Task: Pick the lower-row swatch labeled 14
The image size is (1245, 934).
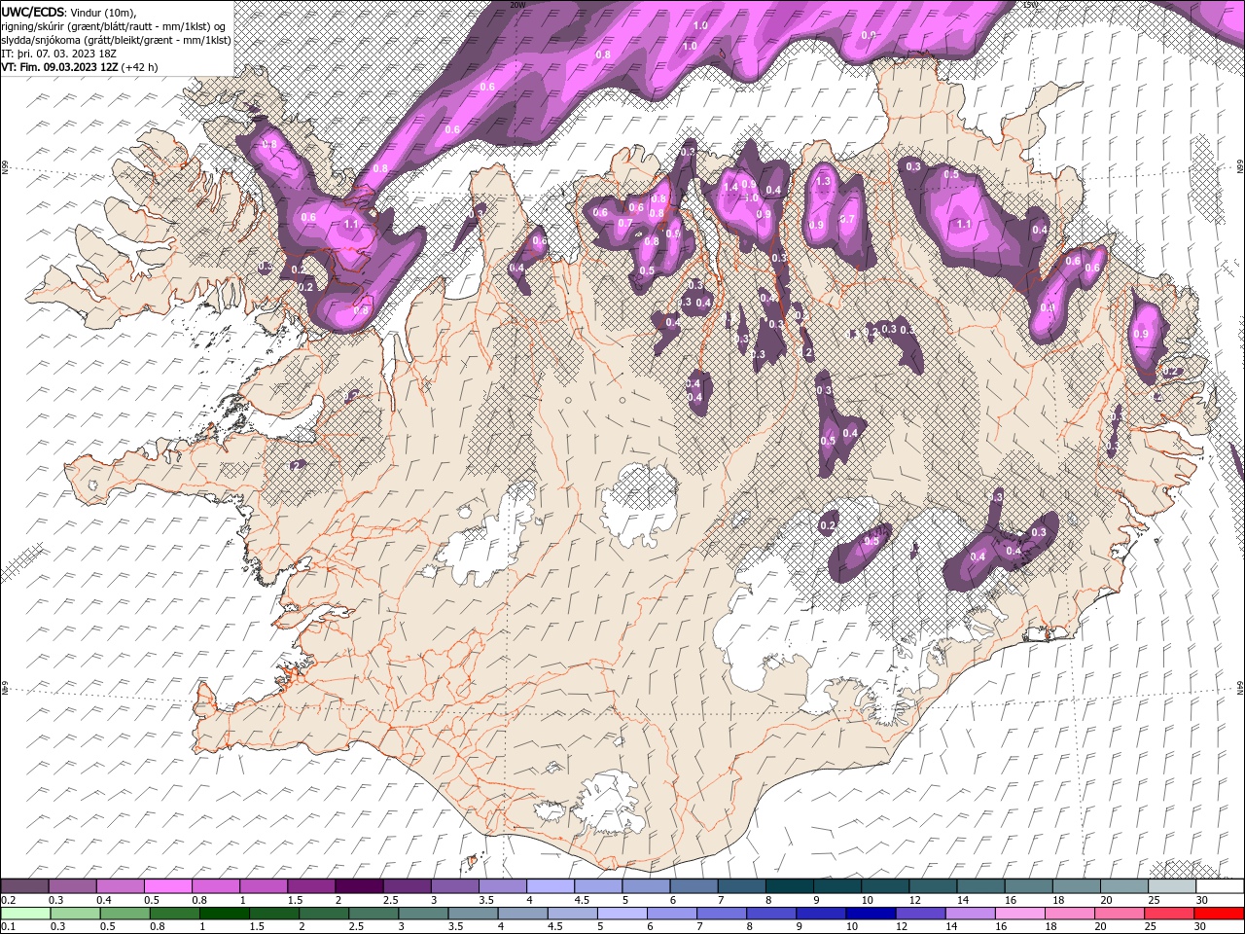Action: pyautogui.click(x=969, y=913)
